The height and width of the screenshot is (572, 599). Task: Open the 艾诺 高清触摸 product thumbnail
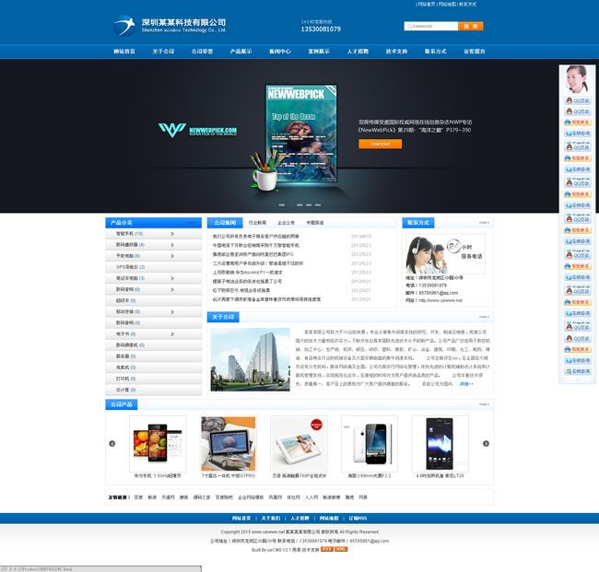point(299,444)
